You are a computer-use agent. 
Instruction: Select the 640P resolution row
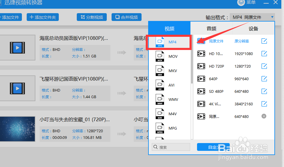tap(232, 79)
